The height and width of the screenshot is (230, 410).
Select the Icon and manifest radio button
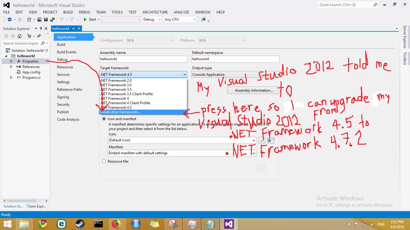[x=104, y=119]
